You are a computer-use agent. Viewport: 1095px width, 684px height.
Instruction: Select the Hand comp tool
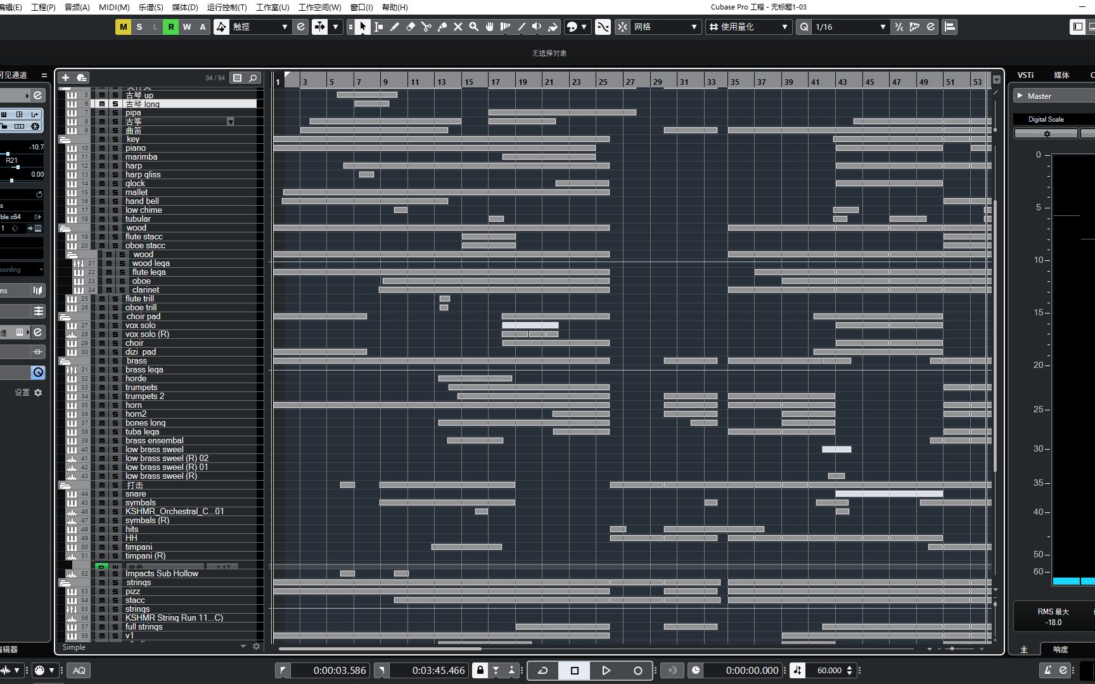tap(489, 27)
